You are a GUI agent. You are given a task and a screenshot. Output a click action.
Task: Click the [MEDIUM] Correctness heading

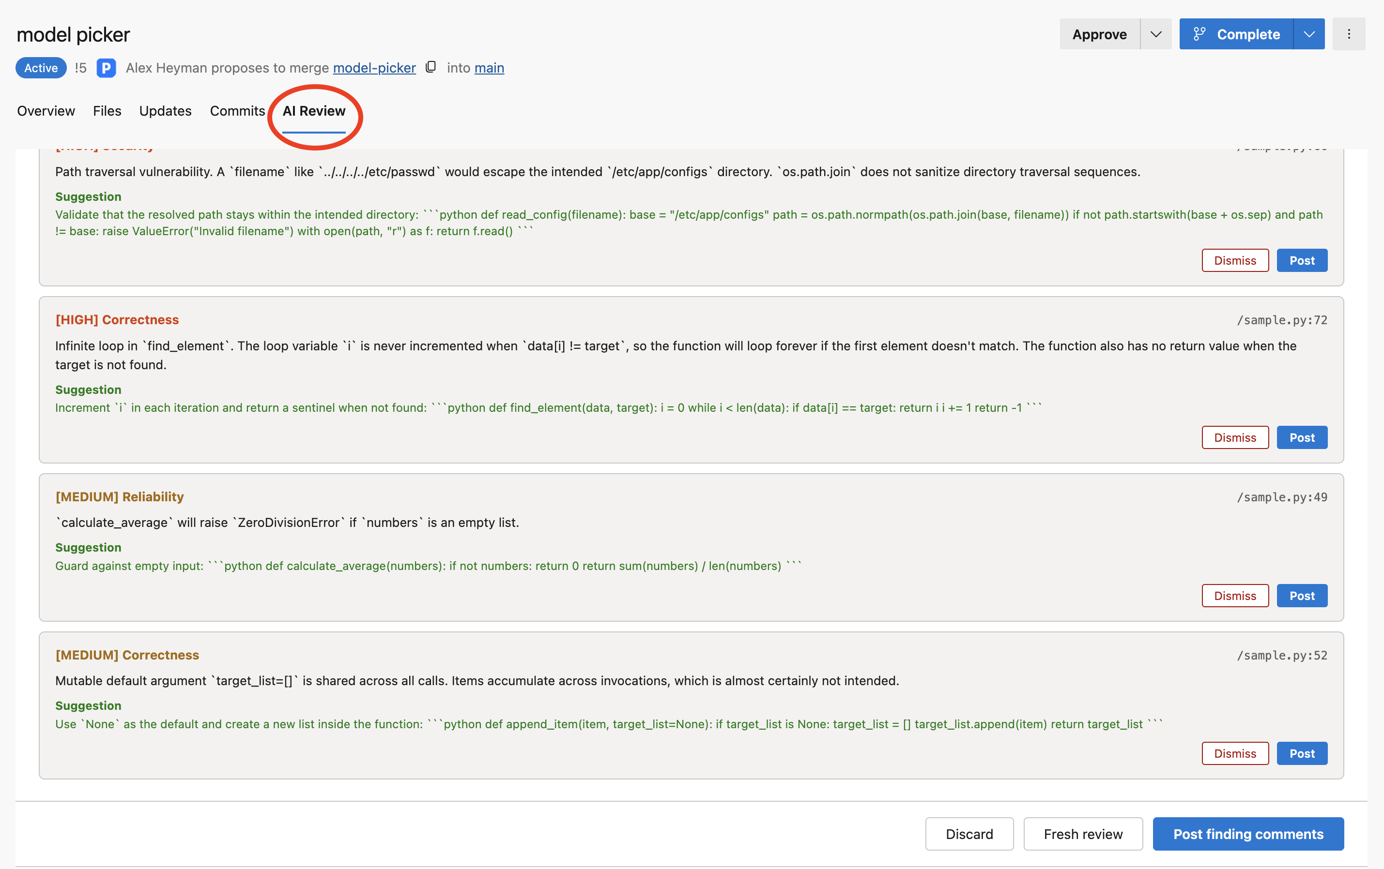[x=127, y=655]
